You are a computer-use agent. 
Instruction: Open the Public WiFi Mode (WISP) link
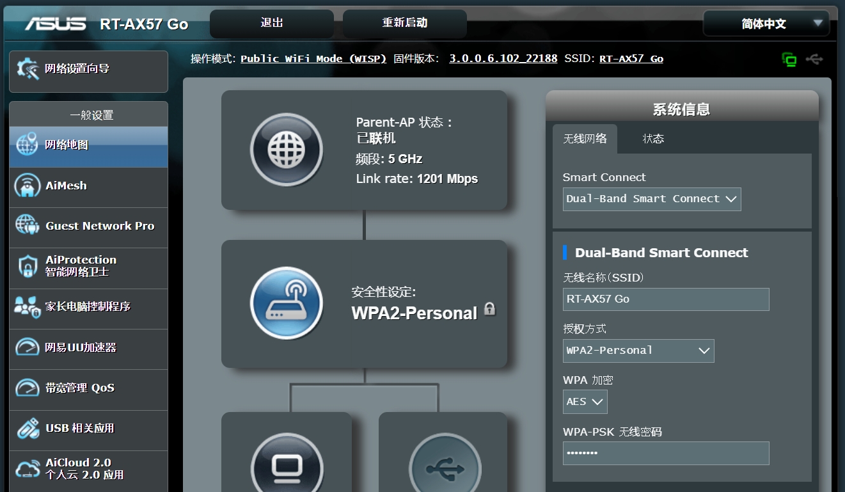pos(313,59)
